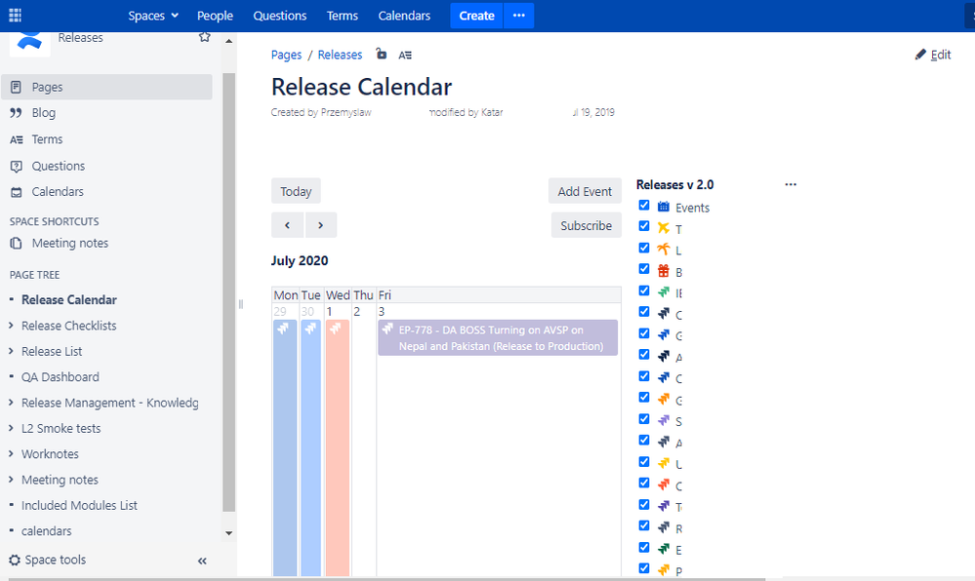
Task: Uncheck checkbox beside the purple S calendar
Action: (x=644, y=419)
